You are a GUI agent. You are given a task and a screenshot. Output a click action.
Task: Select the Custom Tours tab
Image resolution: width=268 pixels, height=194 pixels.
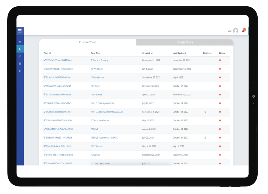click(88, 42)
